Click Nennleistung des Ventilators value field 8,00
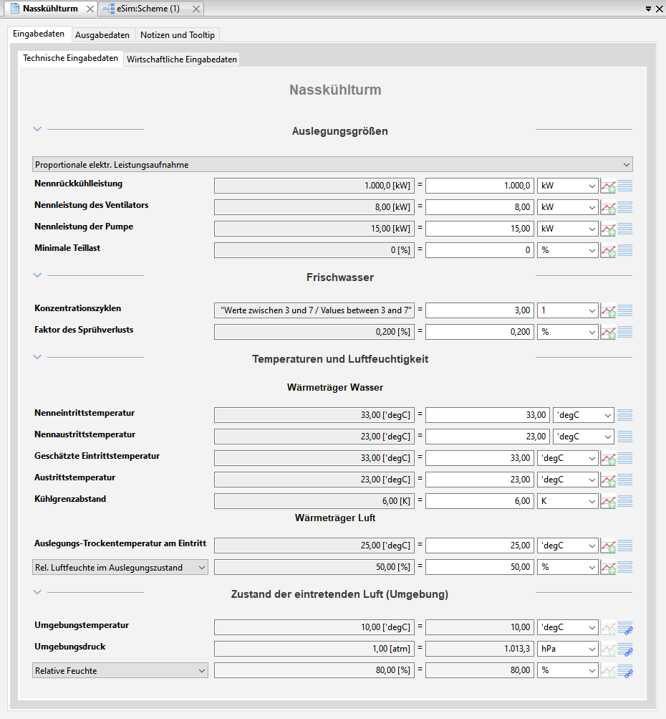 [480, 207]
